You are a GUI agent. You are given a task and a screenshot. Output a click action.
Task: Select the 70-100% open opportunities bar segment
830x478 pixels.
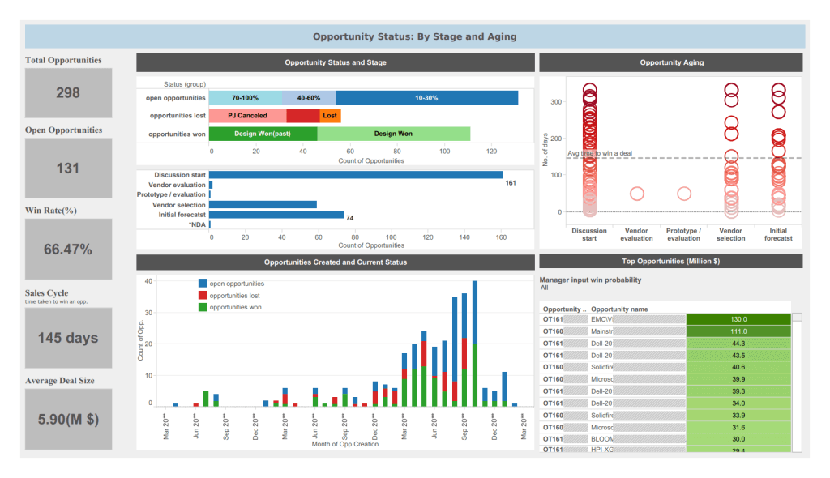point(245,98)
